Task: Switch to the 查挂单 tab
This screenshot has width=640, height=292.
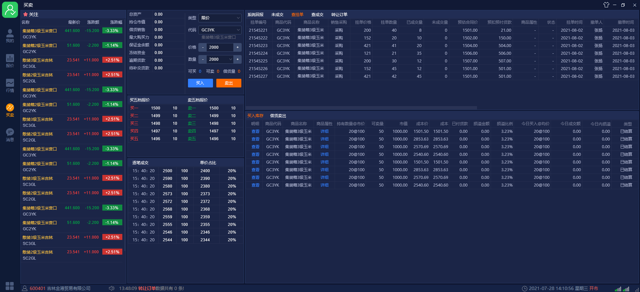Action: point(297,15)
